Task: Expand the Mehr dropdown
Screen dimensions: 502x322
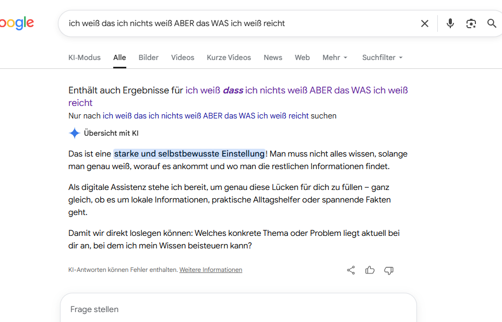Action: coord(335,57)
